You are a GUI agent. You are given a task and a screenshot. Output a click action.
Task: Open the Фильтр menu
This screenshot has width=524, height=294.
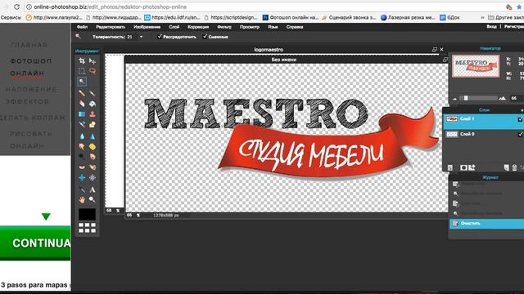click(x=224, y=27)
